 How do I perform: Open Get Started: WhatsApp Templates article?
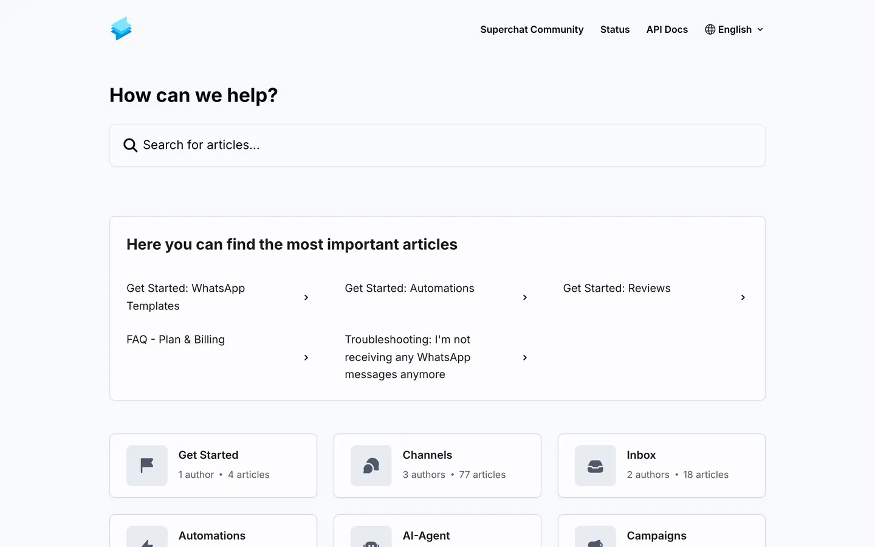point(186,297)
